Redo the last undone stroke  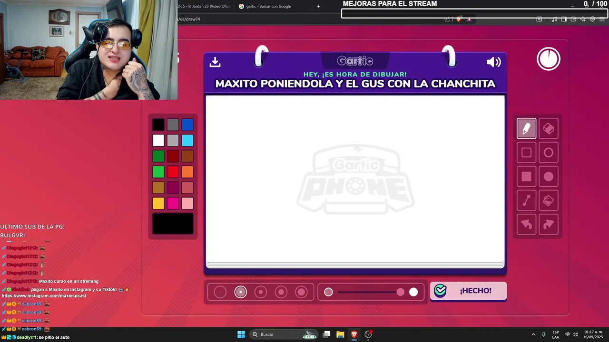pyautogui.click(x=549, y=224)
